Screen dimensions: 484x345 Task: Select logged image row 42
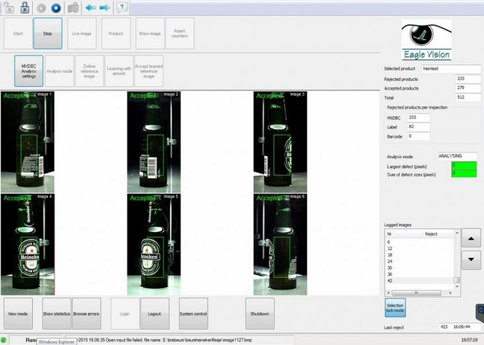pos(420,281)
